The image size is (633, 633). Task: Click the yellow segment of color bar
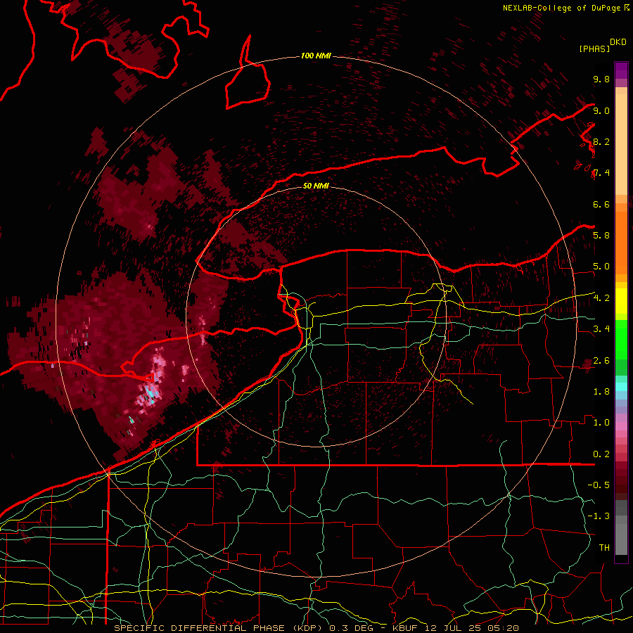pyautogui.click(x=621, y=301)
